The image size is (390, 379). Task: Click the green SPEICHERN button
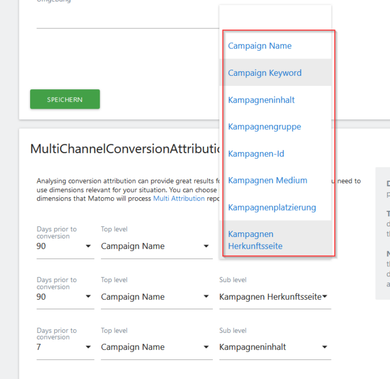coord(65,99)
